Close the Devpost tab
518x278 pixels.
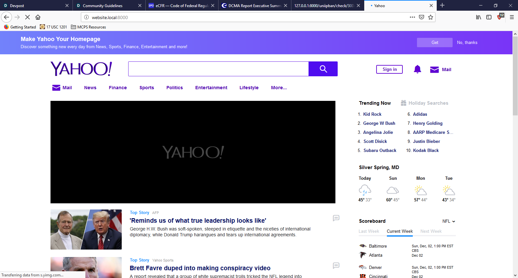(x=67, y=5)
